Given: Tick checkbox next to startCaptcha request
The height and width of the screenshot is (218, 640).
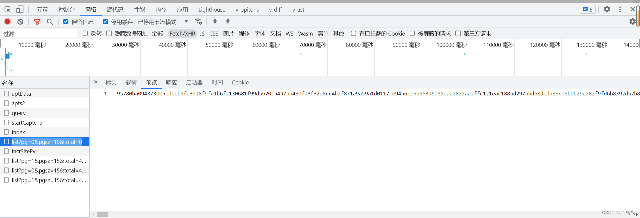Looking at the screenshot, I should click(x=6, y=123).
